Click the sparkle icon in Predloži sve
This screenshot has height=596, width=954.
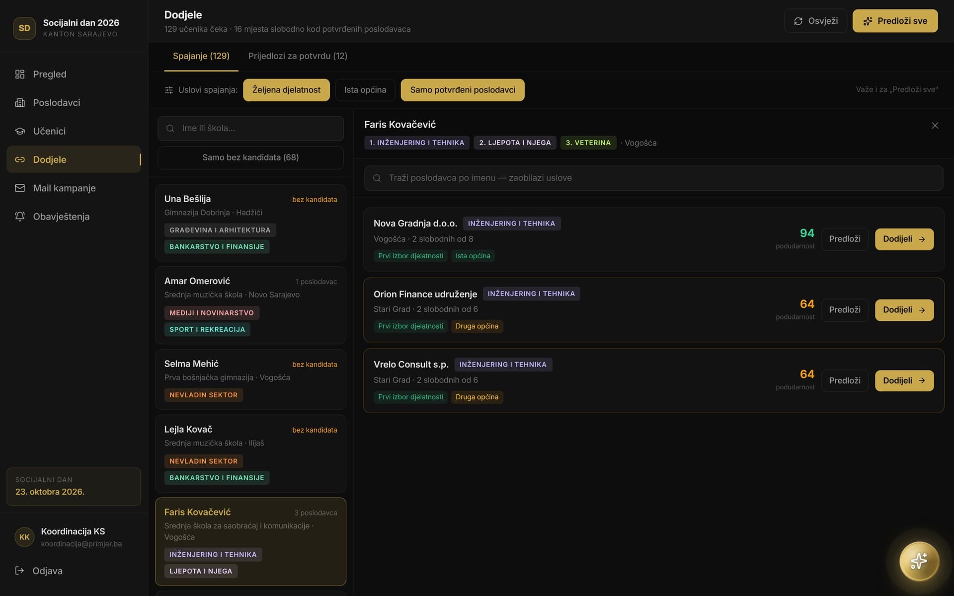(x=868, y=21)
